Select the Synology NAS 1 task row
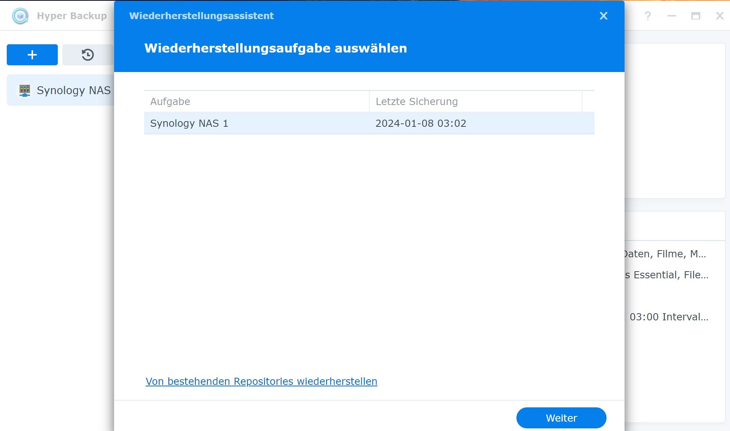 [x=369, y=123]
